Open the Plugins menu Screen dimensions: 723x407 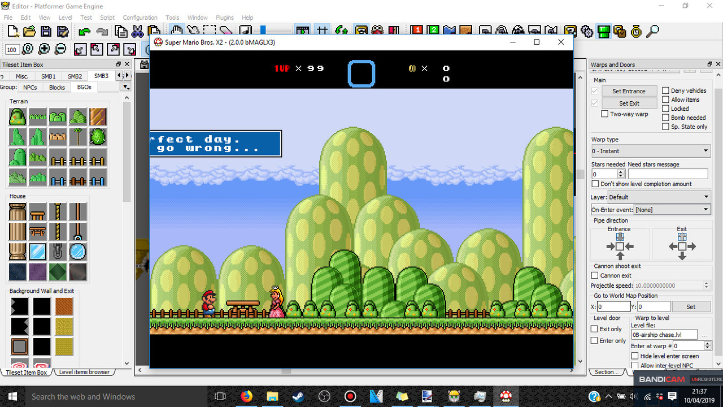point(225,18)
